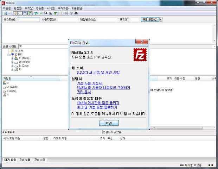
Task: Switch to the 전송 실패 tab
Action: coord(25,160)
